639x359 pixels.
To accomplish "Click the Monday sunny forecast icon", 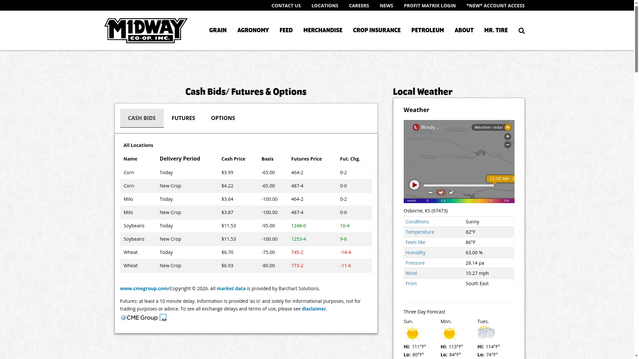I will click(449, 334).
